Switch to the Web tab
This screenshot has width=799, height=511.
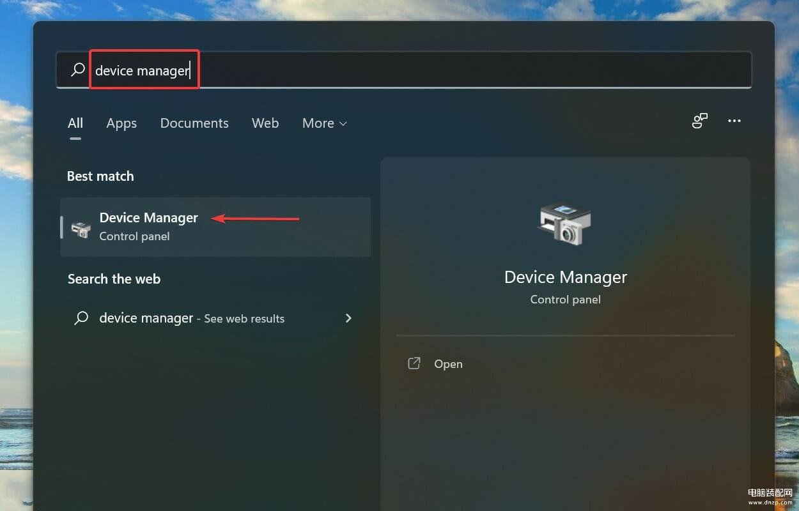click(265, 123)
